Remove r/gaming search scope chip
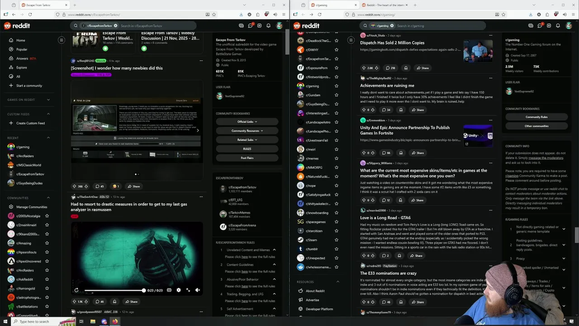Viewport: 579px width, 326px height. pyautogui.click(x=392, y=26)
